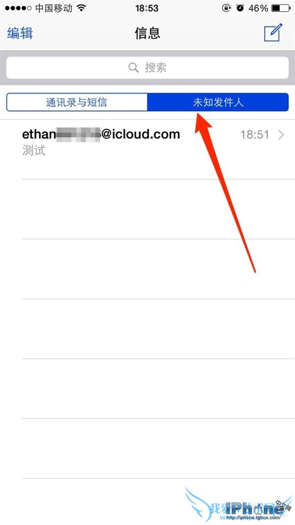Tap the 搜索 search field
The image size is (295, 525).
coord(147,68)
